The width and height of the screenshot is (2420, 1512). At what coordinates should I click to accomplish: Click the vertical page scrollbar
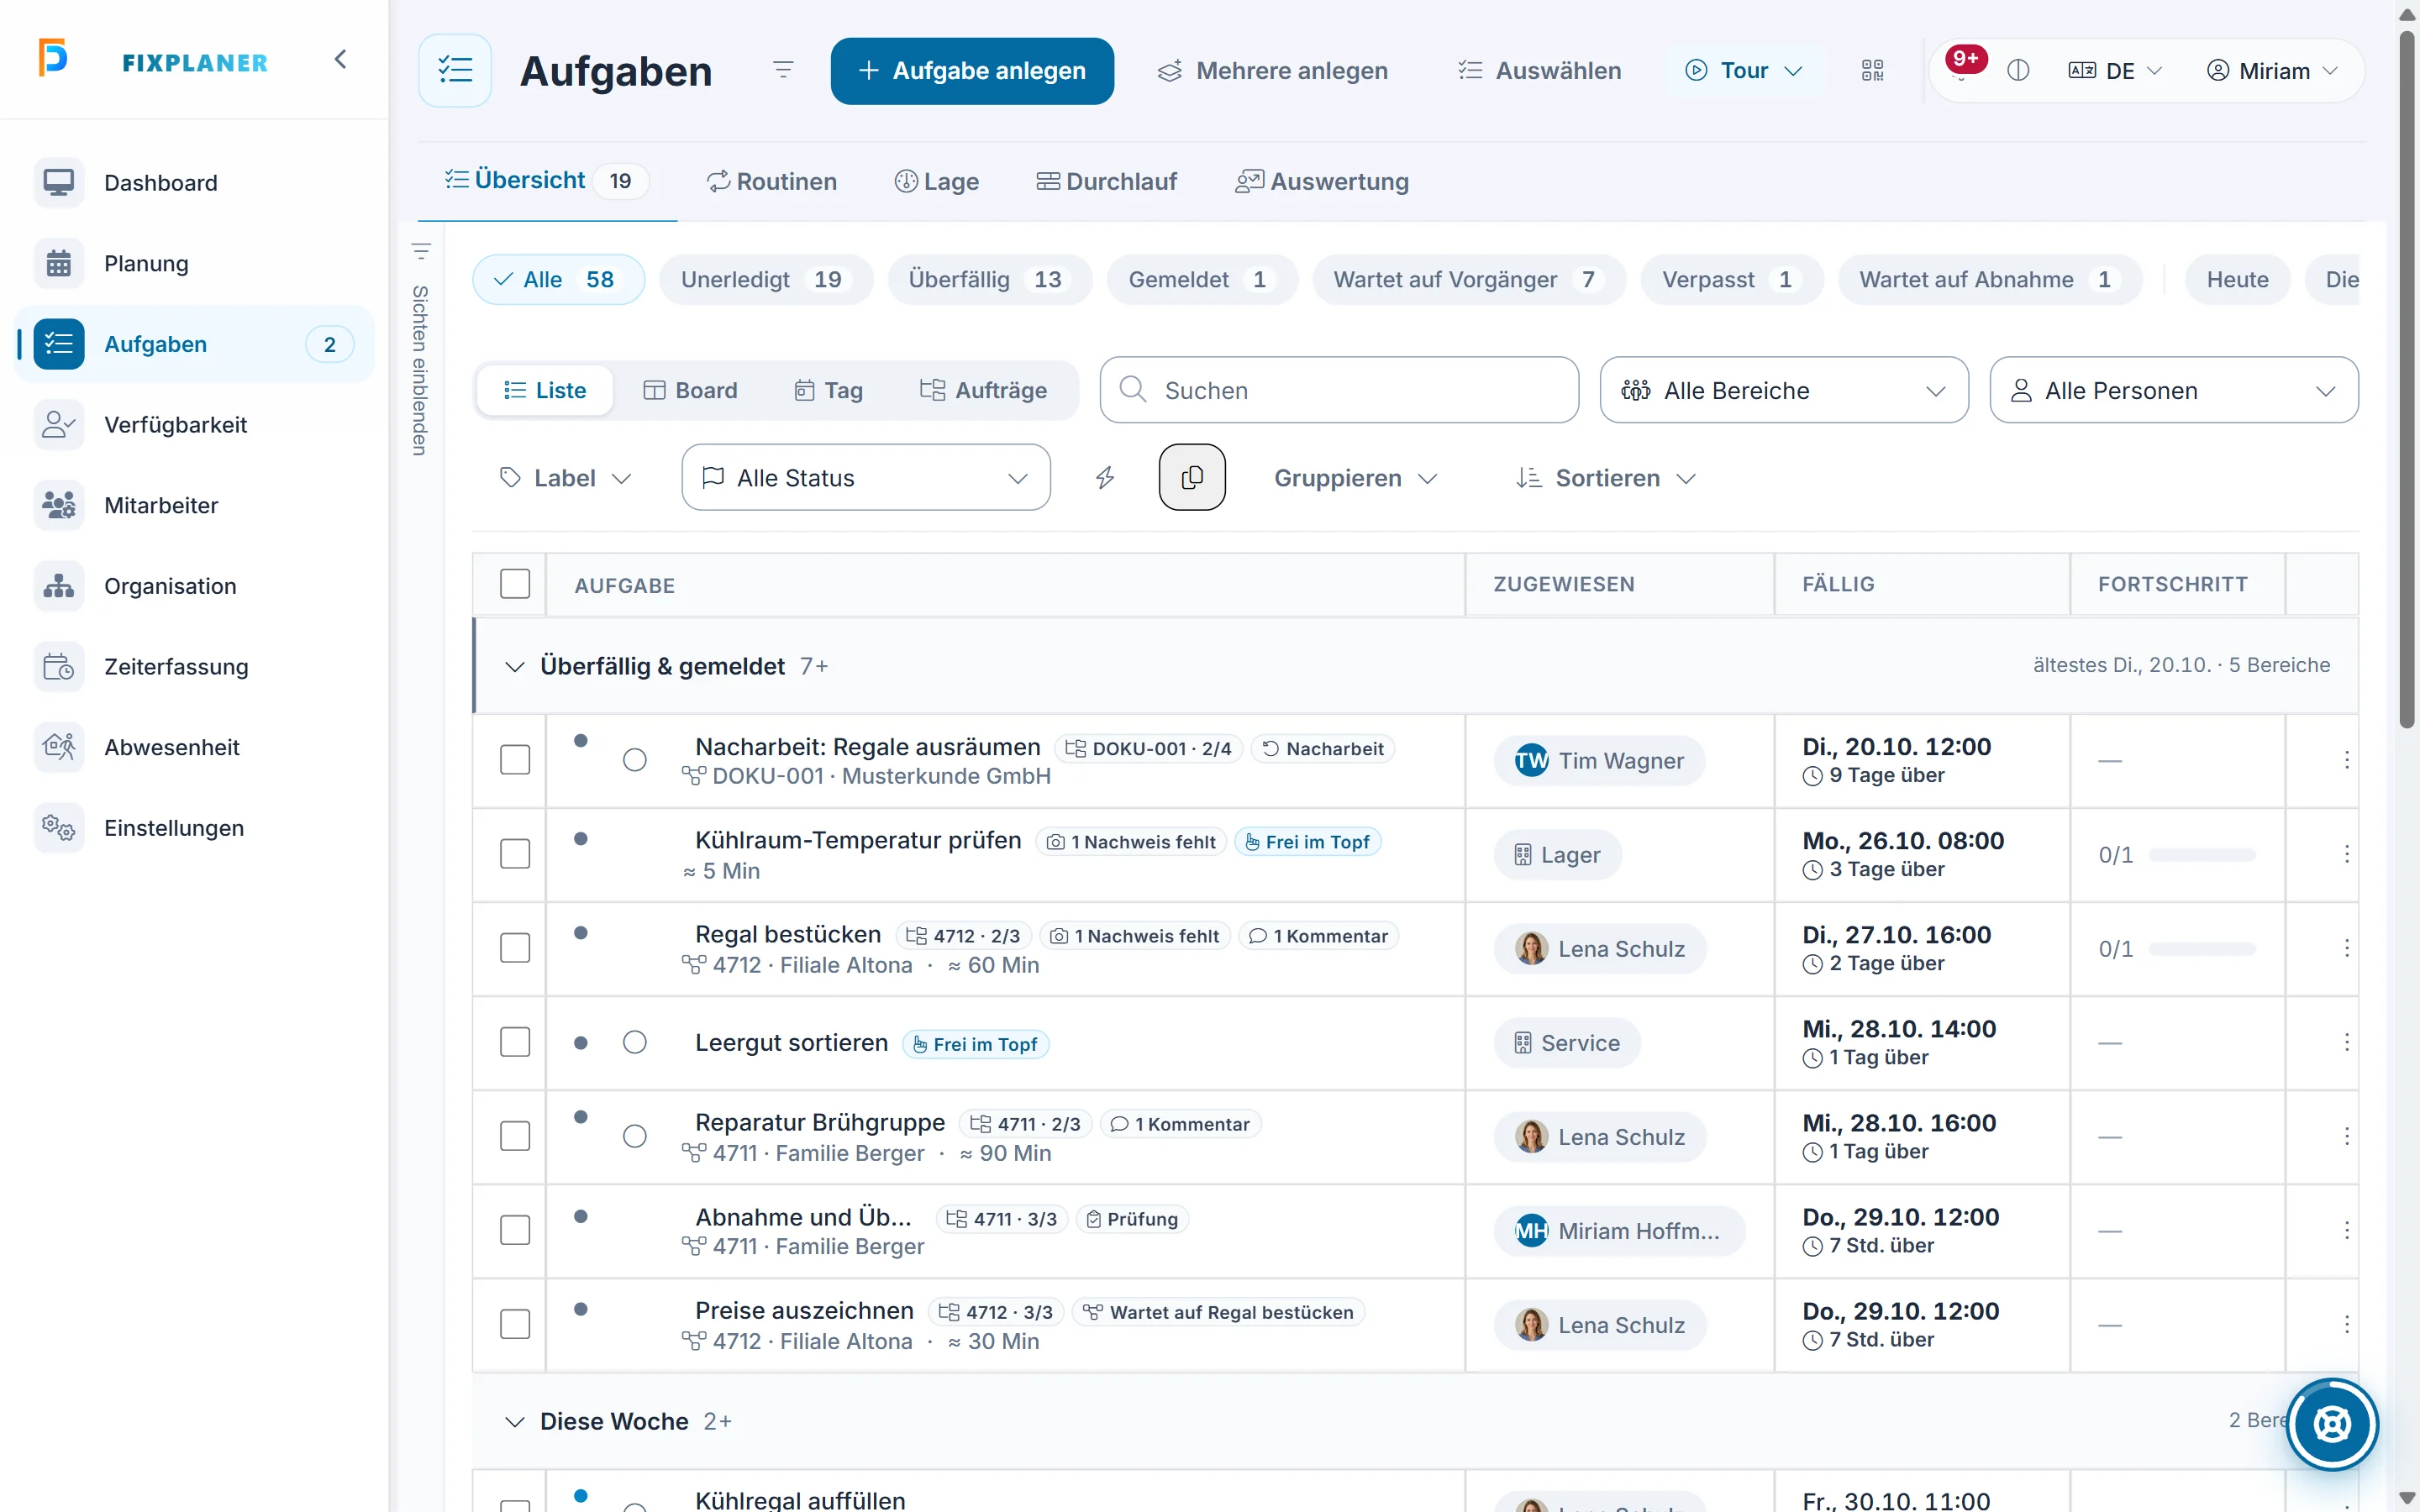pyautogui.click(x=2407, y=380)
